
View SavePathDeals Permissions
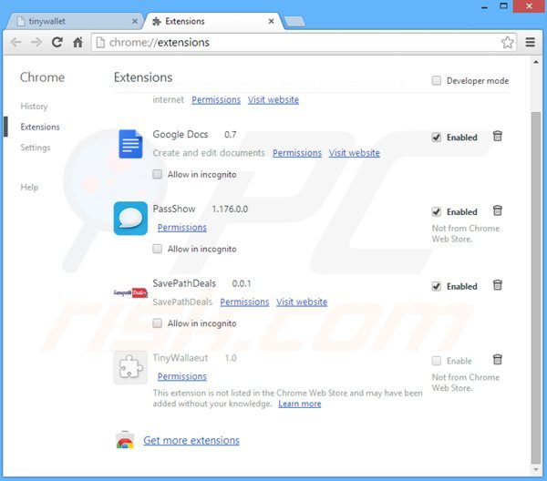click(x=244, y=302)
